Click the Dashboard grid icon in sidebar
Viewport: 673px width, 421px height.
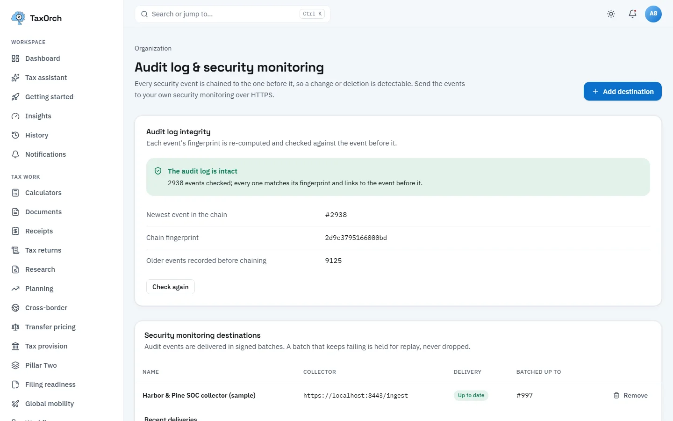15,58
